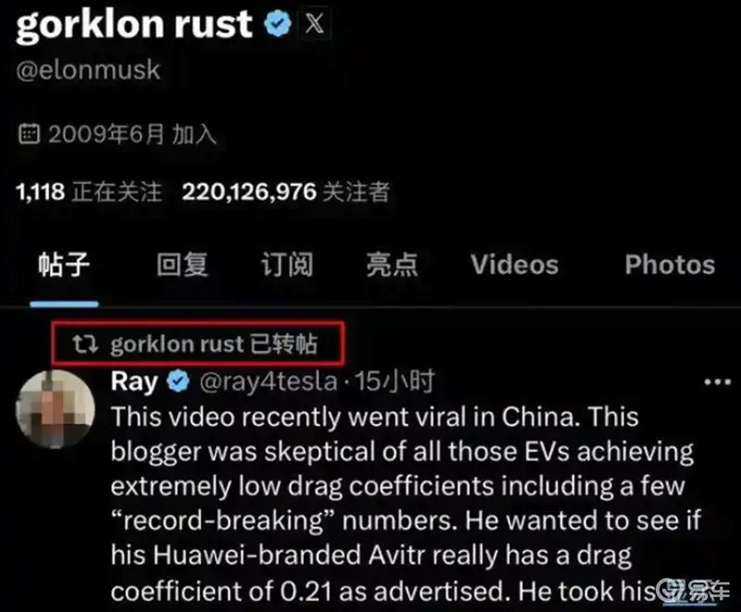Open the Videos tab

tap(515, 265)
